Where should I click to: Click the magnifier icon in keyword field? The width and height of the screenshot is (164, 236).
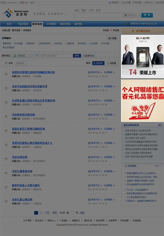click(x=33, y=56)
